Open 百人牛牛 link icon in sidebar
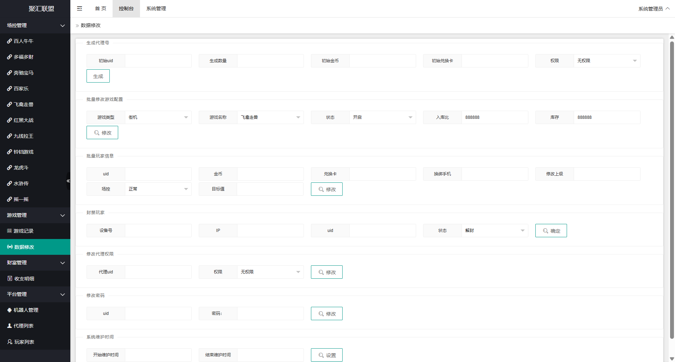 pos(9,41)
